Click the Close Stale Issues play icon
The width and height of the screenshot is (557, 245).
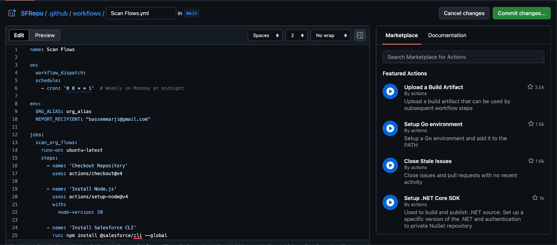point(390,165)
